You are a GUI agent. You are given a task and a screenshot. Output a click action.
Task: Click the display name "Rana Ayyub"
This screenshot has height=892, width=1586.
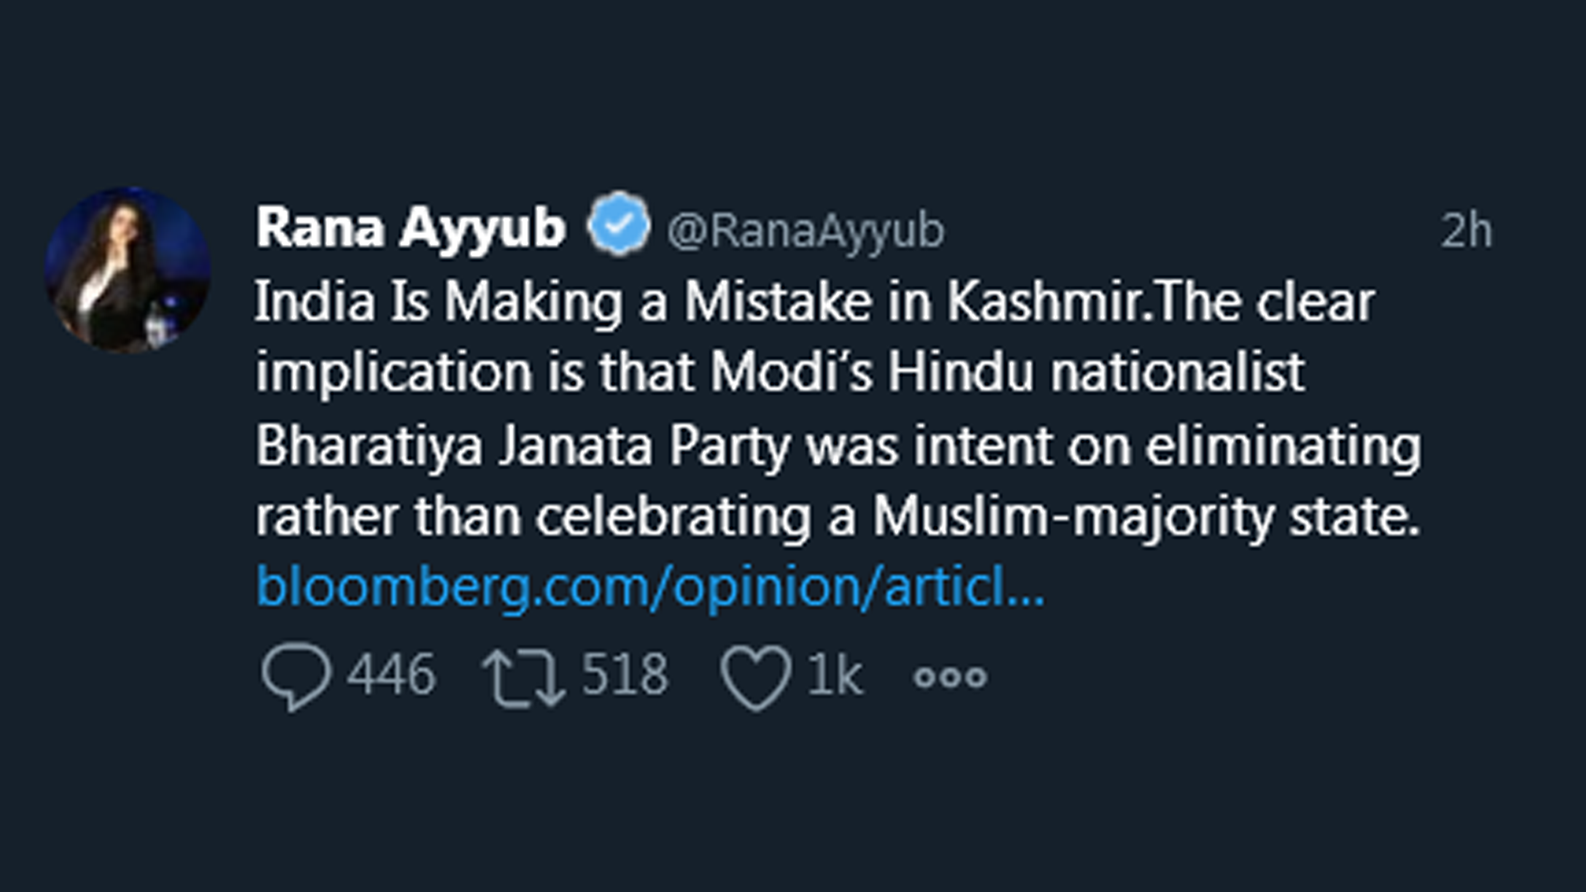point(410,227)
